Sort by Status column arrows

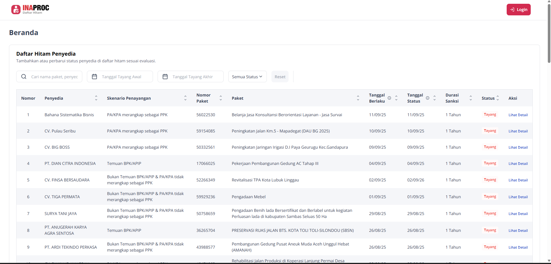coord(498,98)
